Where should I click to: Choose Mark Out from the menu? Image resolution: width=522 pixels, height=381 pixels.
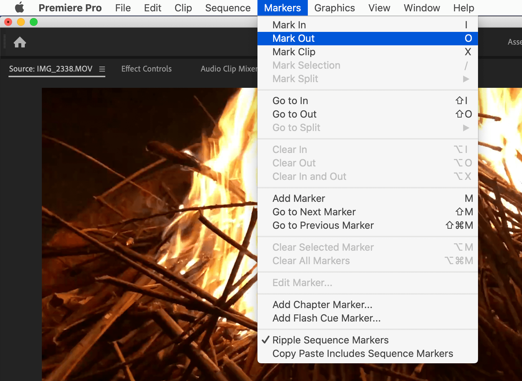[368, 38]
